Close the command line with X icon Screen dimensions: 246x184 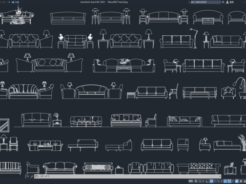[28, 176]
